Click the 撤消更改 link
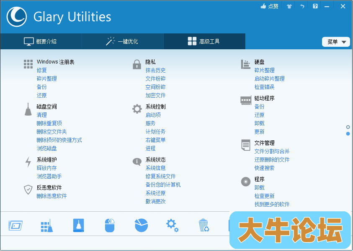The height and width of the screenshot is (251, 353). point(156,201)
